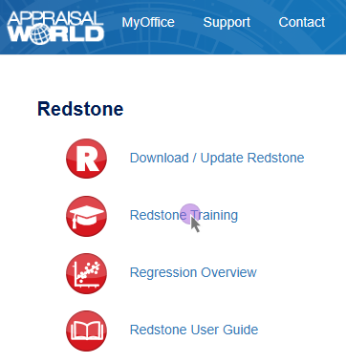Screen dimensions: 346x363
Task: Open the Regression Overview link
Action: (193, 272)
